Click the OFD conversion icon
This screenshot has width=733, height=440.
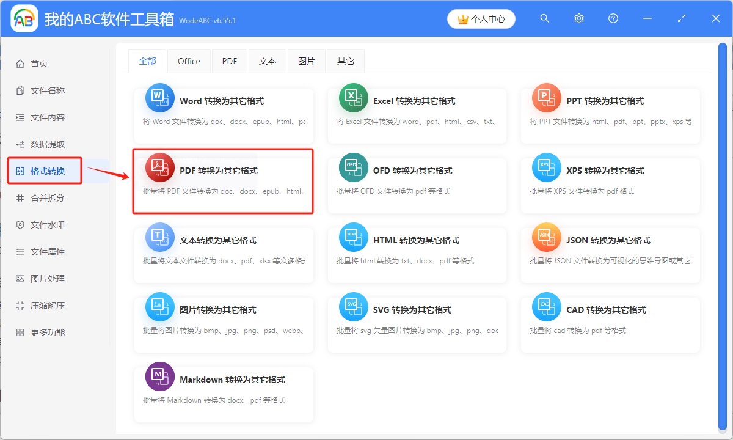[x=353, y=167]
